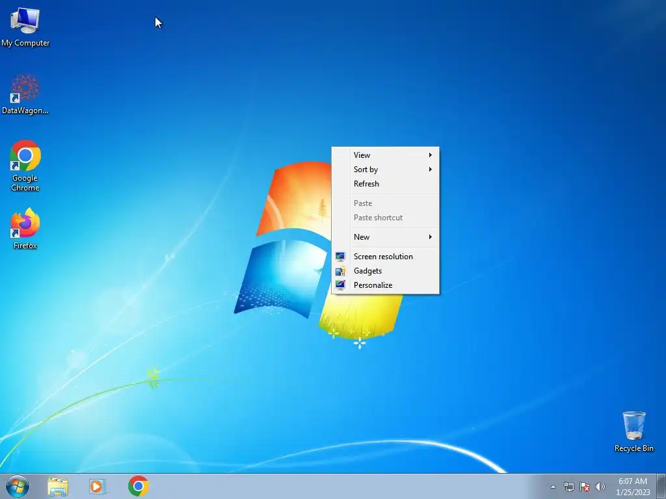Click the Screen resolution monitor icon
This screenshot has height=499, width=666.
click(340, 256)
